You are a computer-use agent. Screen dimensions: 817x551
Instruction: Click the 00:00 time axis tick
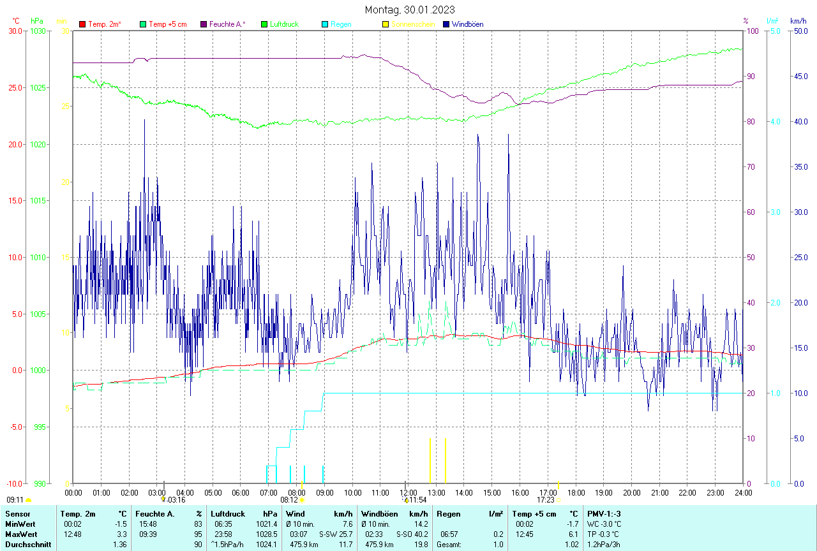73,492
